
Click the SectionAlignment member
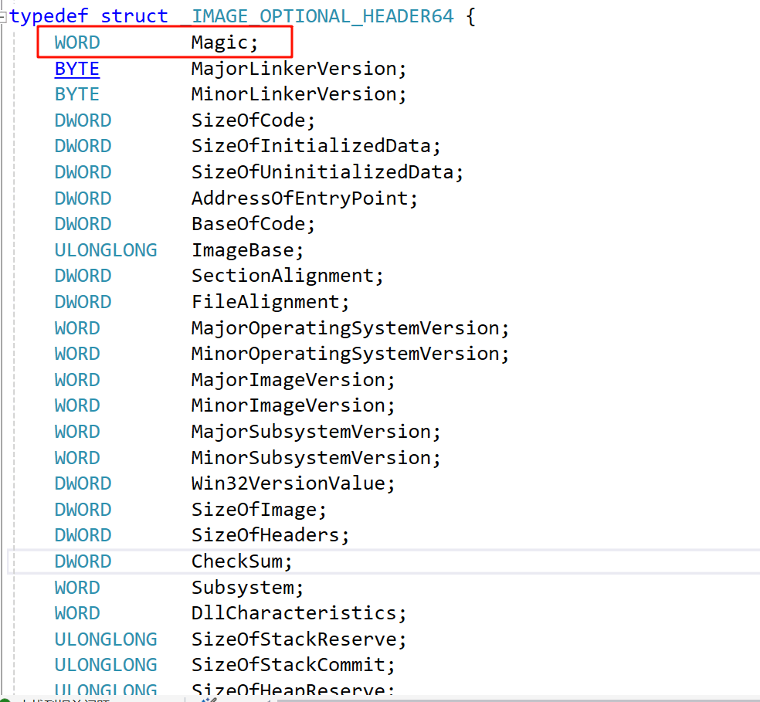click(282, 276)
